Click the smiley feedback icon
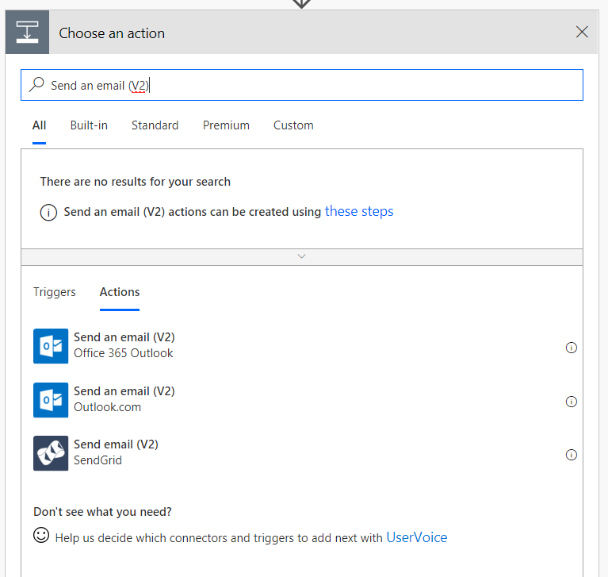Screen dimensions: 608x577 tap(41, 536)
